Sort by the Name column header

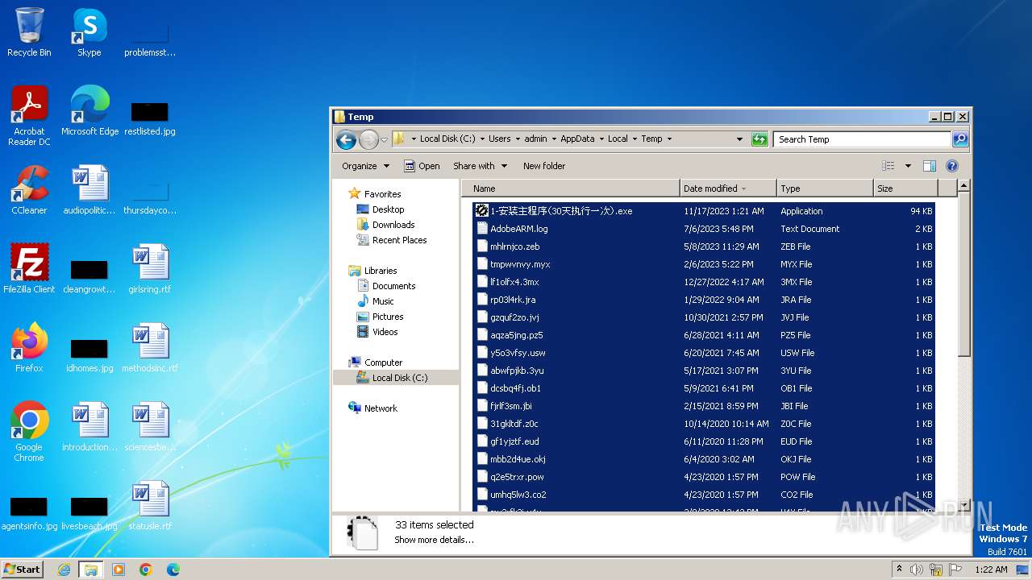572,188
